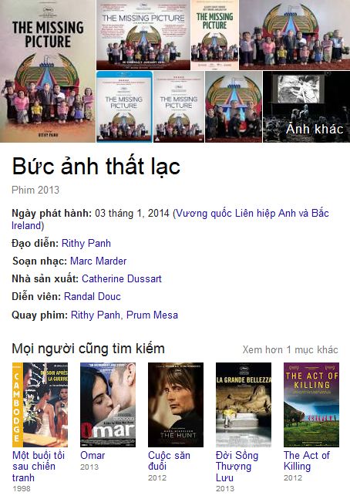The height and width of the screenshot is (499, 350).
Task: Open the large Missing Picture poster image
Action: coord(47,71)
